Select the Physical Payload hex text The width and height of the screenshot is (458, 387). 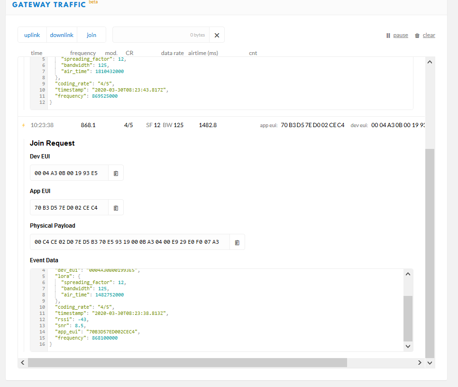[127, 242]
